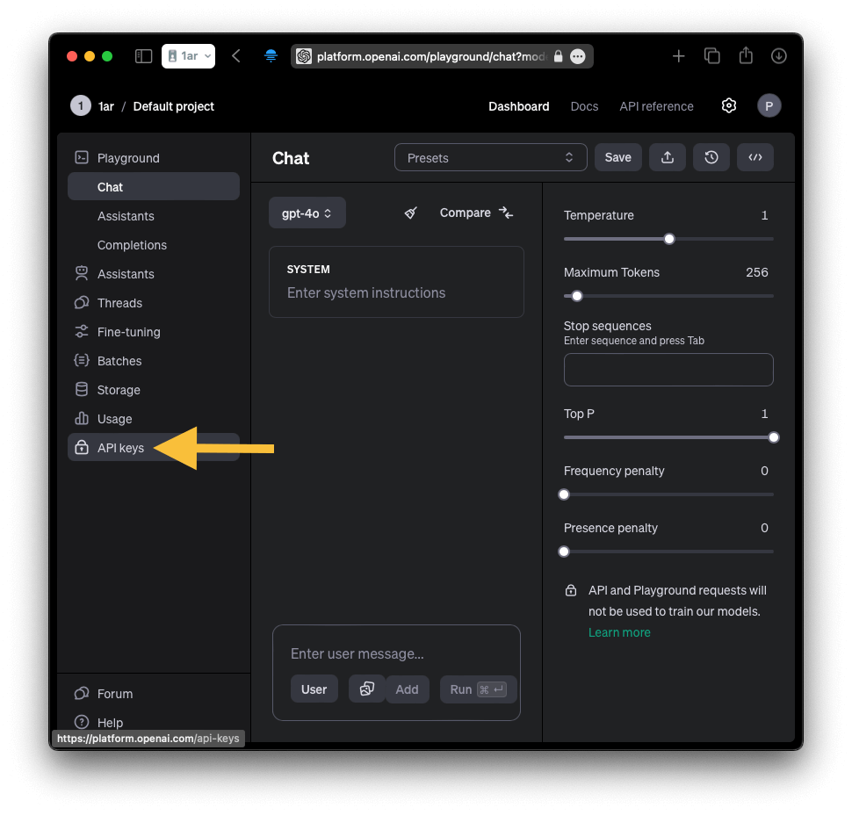852x815 pixels.
Task: Click the Stop sequences input box
Action: coord(668,370)
